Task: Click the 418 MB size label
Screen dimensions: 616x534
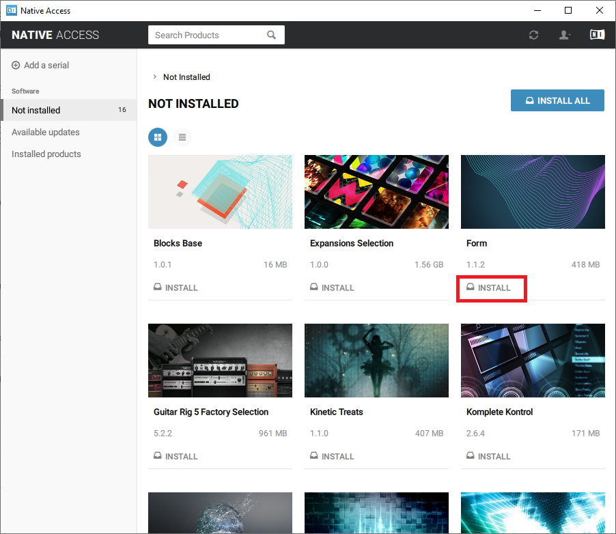Action: click(585, 265)
